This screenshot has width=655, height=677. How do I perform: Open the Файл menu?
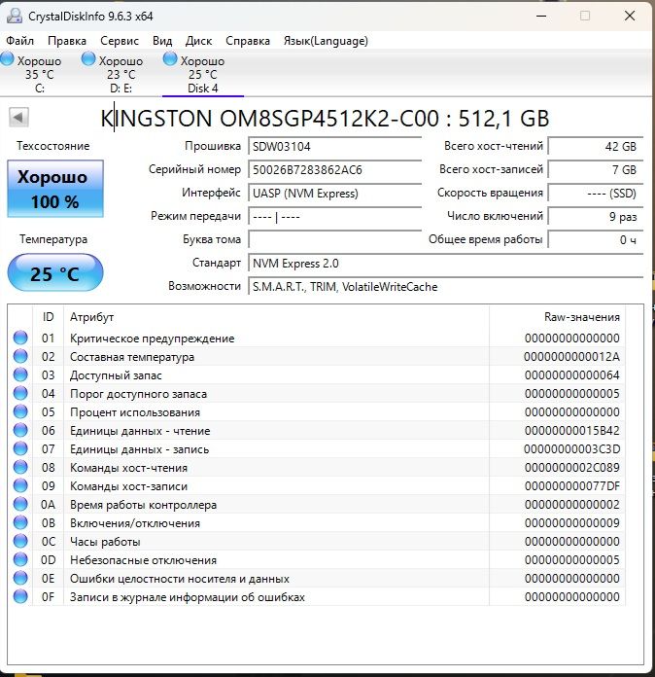coord(19,41)
